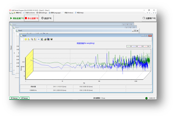Toggle the 3D view button in View4

[39, 39]
